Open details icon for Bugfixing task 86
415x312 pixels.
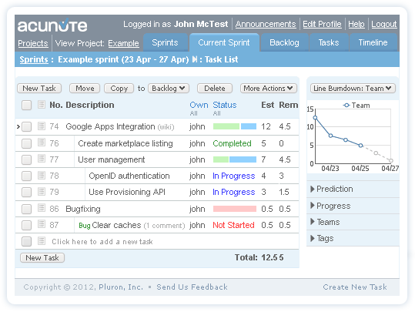tap(42, 208)
